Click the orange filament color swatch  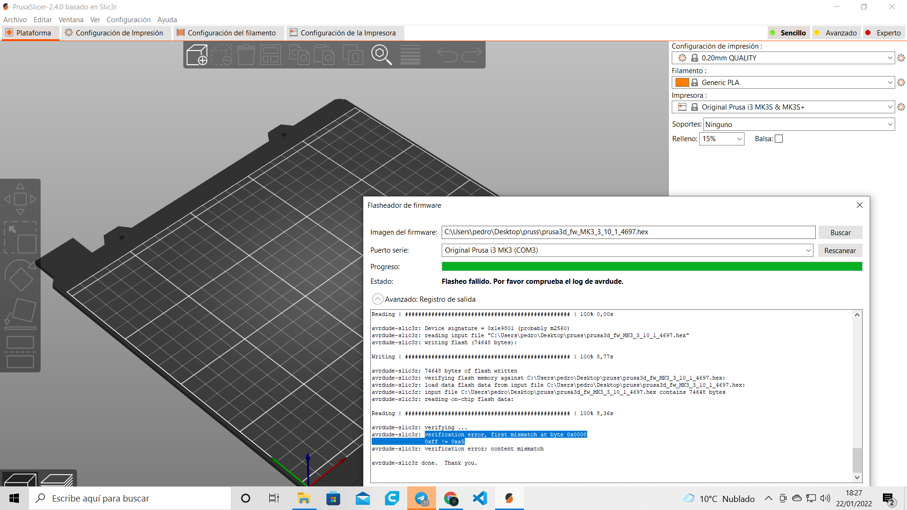point(682,82)
